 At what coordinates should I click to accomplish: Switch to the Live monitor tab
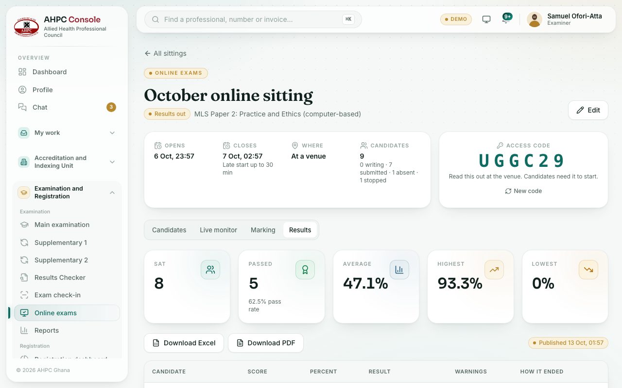[219, 230]
